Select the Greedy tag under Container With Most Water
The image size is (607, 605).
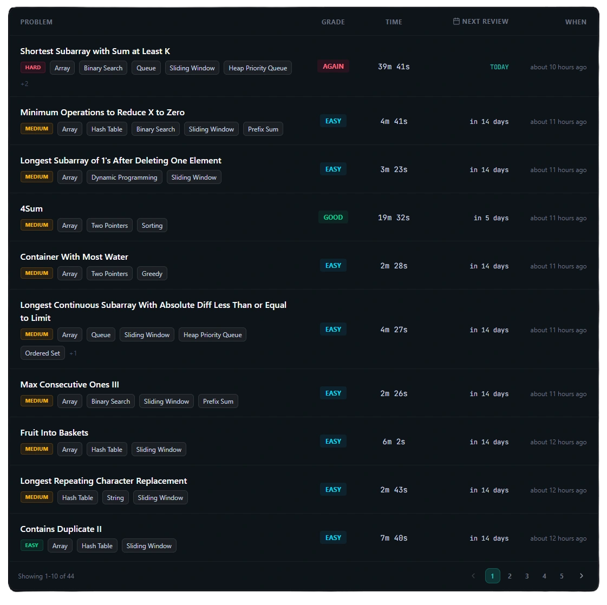click(152, 273)
